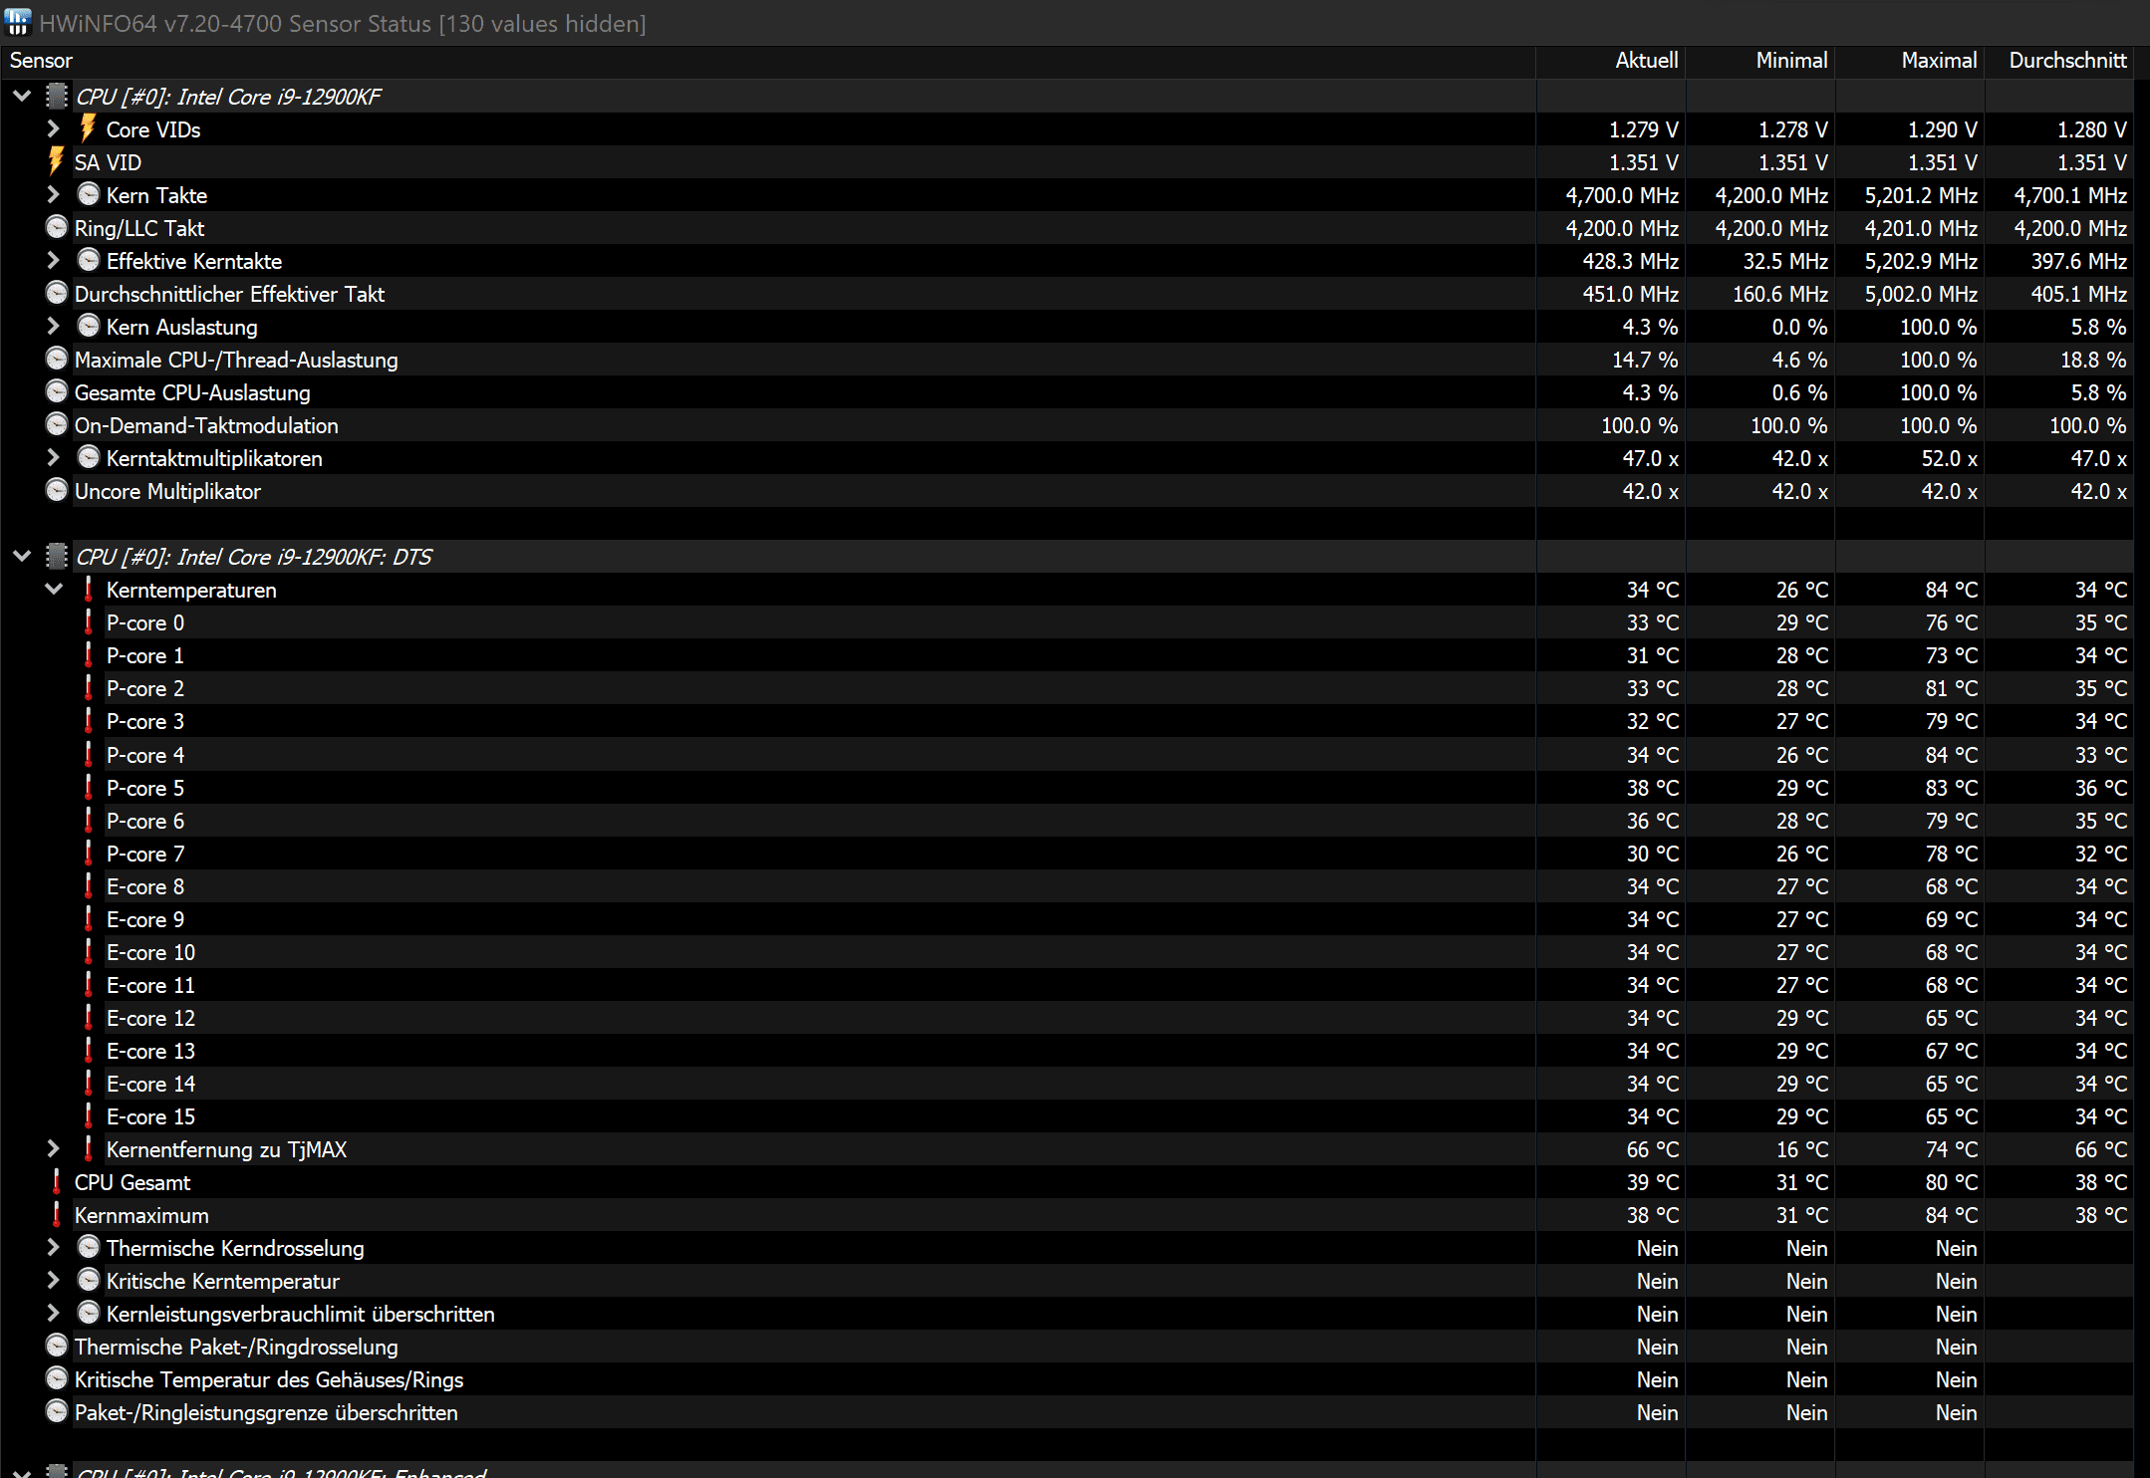Click the clock icon next to Gesamte CPU-Auslastung
The image size is (2150, 1478).
pos(57,392)
